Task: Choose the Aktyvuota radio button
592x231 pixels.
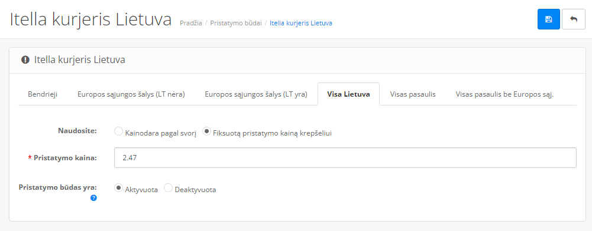Action: [118, 188]
